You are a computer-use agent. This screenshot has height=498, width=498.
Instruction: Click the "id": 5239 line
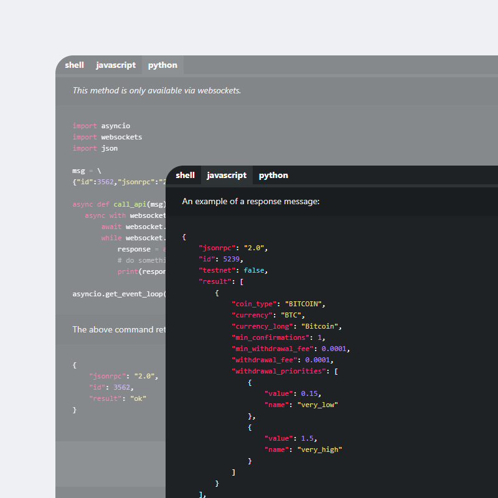click(221, 259)
